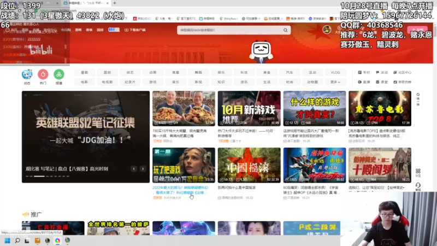Close the active Bilibili browser tab

[x=107, y=3]
